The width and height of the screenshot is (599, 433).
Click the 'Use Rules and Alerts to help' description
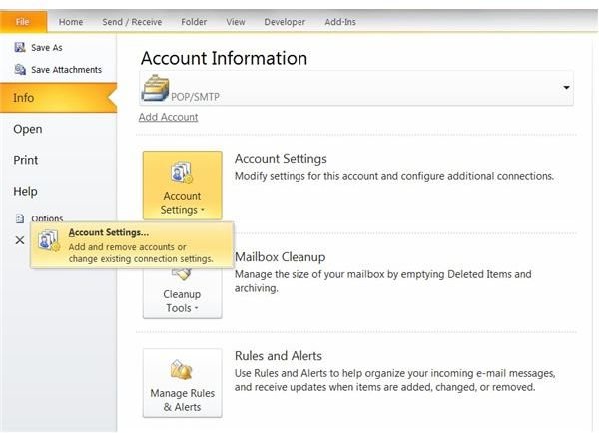[x=394, y=380]
